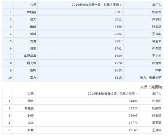Click rank number 8
Viewport: 168px width, 136px height.
tap(11, 63)
